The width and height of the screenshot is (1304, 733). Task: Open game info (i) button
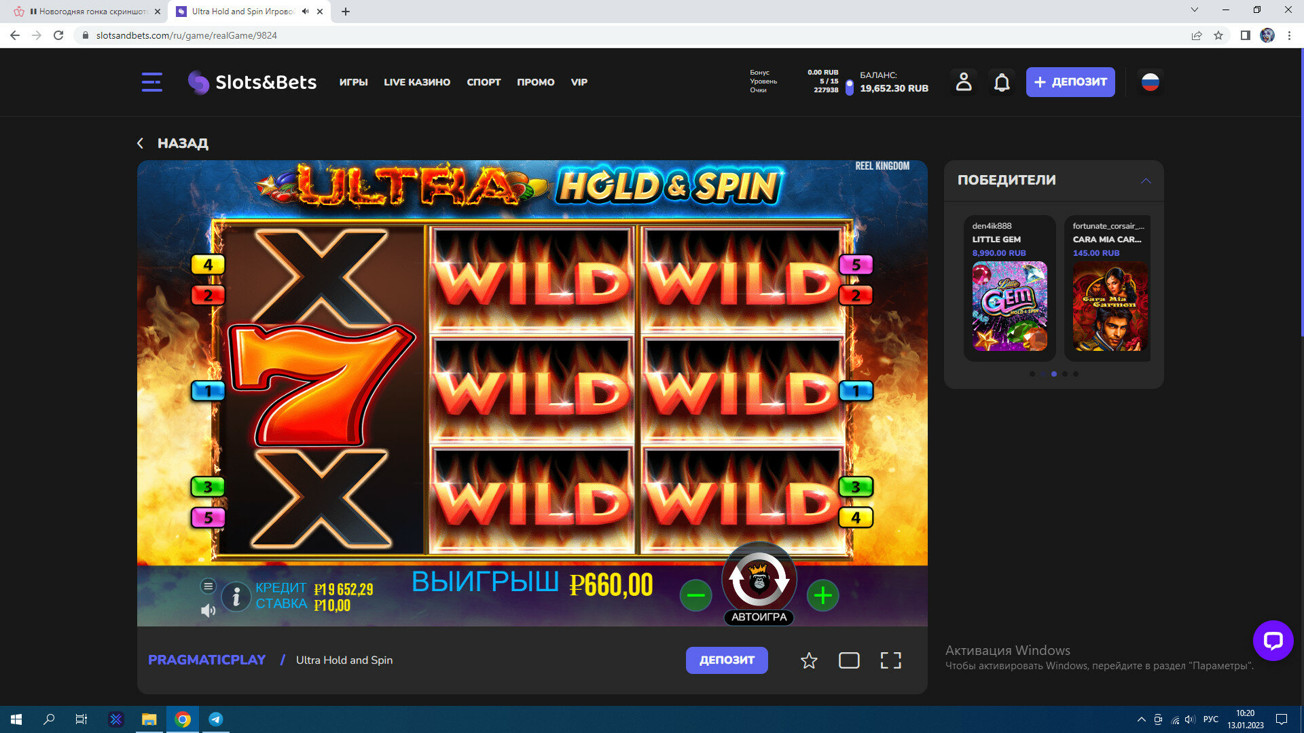pos(236,597)
